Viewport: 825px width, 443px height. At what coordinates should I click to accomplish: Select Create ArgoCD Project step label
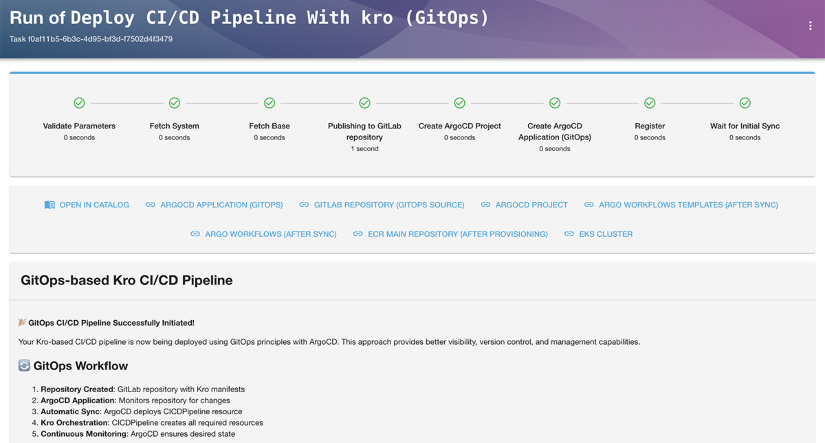460,126
